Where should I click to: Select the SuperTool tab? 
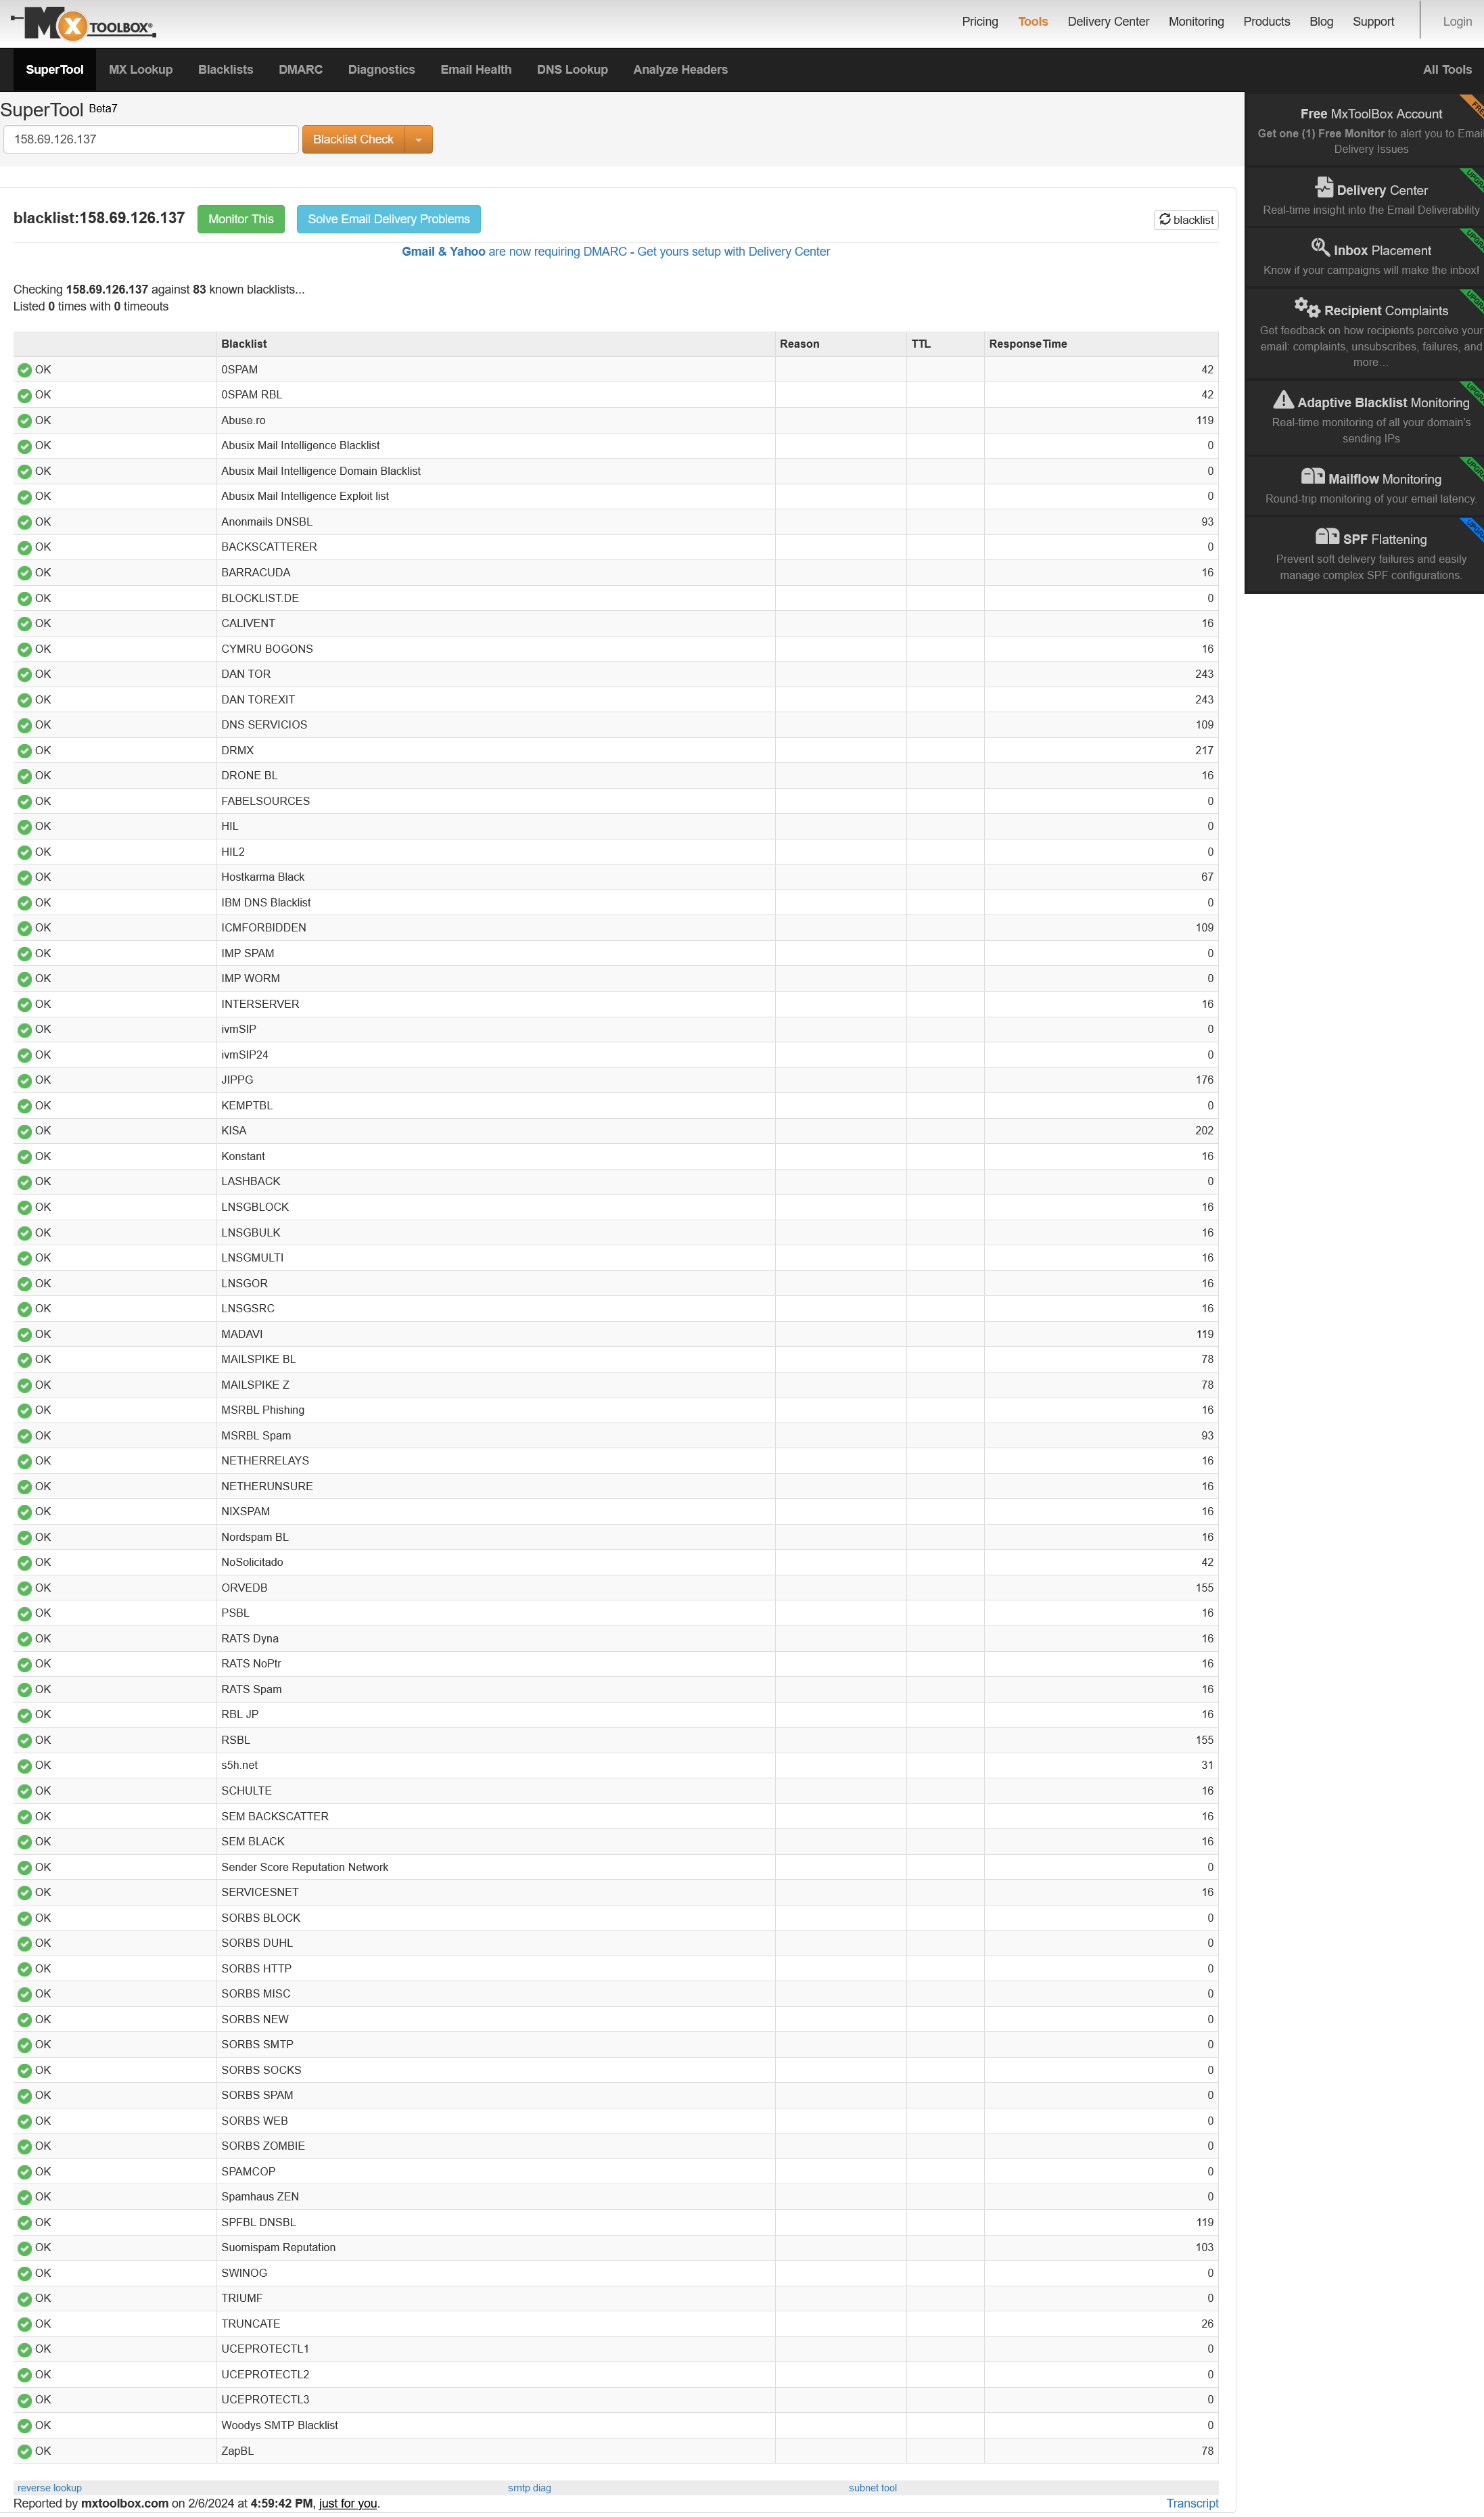(53, 70)
